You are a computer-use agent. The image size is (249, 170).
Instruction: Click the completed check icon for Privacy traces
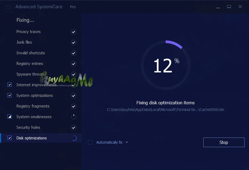pos(74,32)
